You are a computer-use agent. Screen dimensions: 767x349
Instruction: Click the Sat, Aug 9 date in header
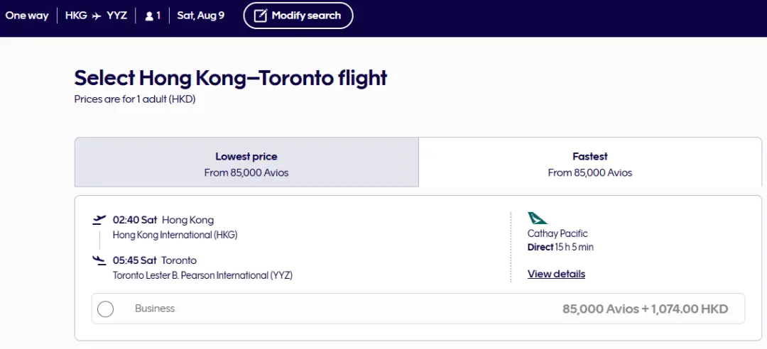click(201, 16)
